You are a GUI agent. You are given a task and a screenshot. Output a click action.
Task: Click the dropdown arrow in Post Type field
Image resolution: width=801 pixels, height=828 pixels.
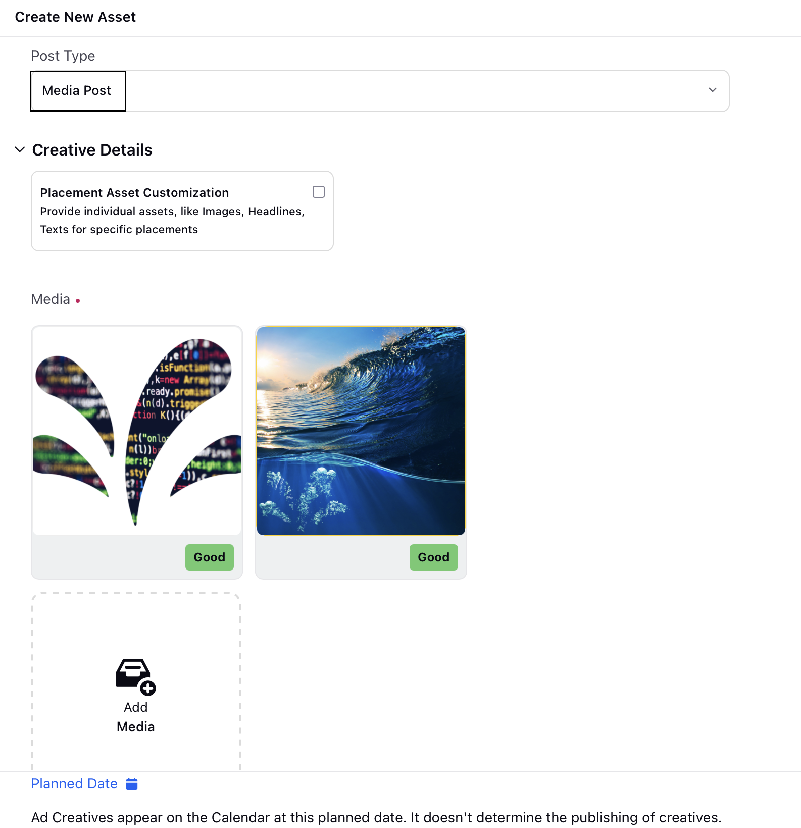coord(712,90)
